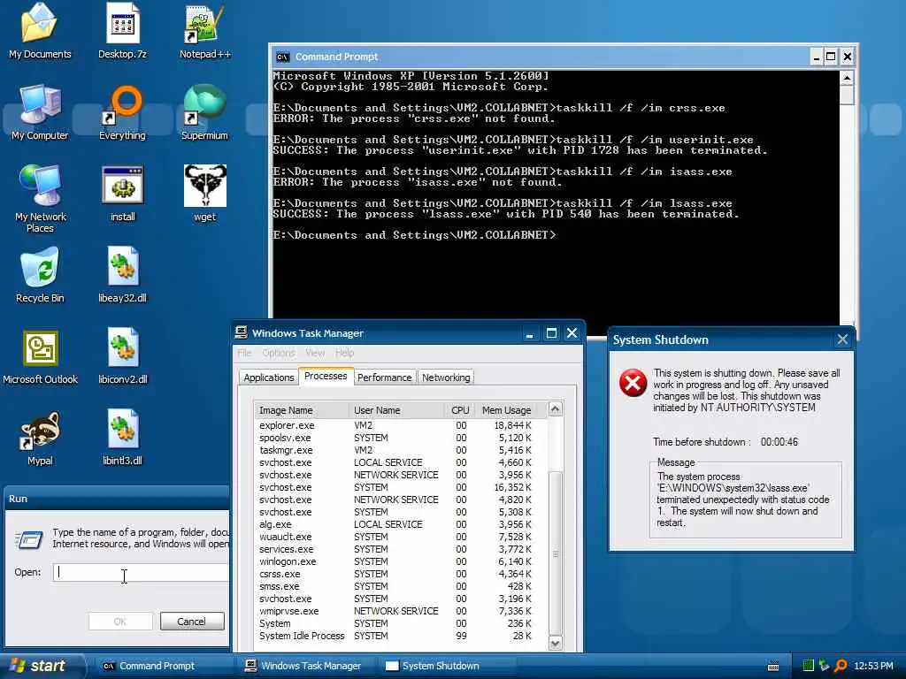Select the wmiprvse.exe process row
The width and height of the screenshot is (906, 679).
click(401, 611)
